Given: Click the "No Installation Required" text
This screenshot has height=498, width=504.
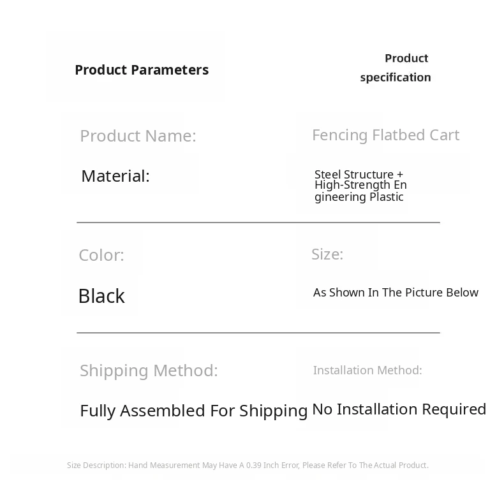Looking at the screenshot, I should (x=399, y=409).
